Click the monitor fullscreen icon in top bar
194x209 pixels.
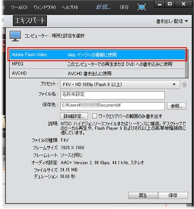(x=142, y=7)
